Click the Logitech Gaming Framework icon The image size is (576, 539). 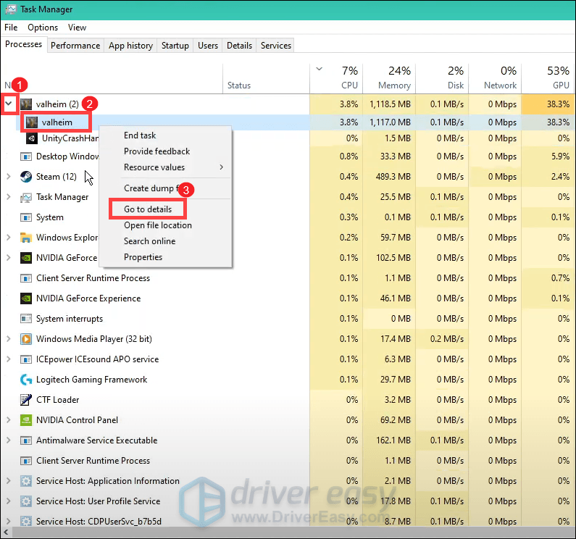[26, 380]
